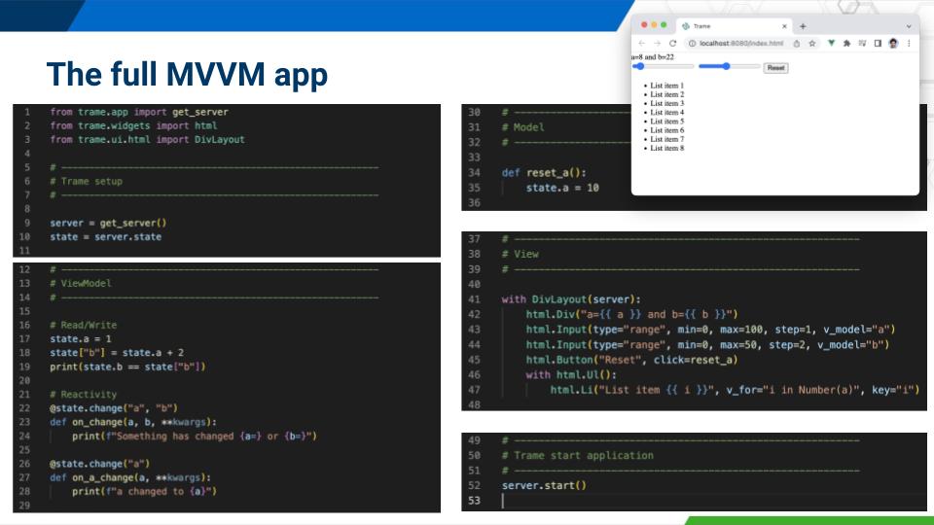Image resolution: width=934 pixels, height=525 pixels.
Task: Click the html.Div code line 42
Action: pyautogui.click(x=632, y=314)
